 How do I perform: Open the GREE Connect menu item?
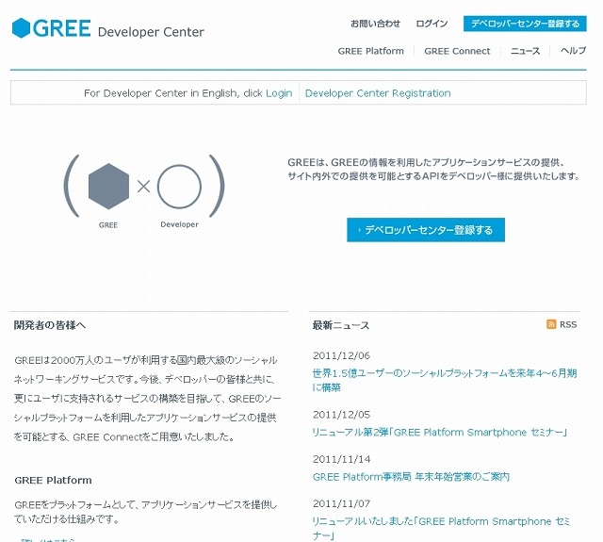pos(457,51)
